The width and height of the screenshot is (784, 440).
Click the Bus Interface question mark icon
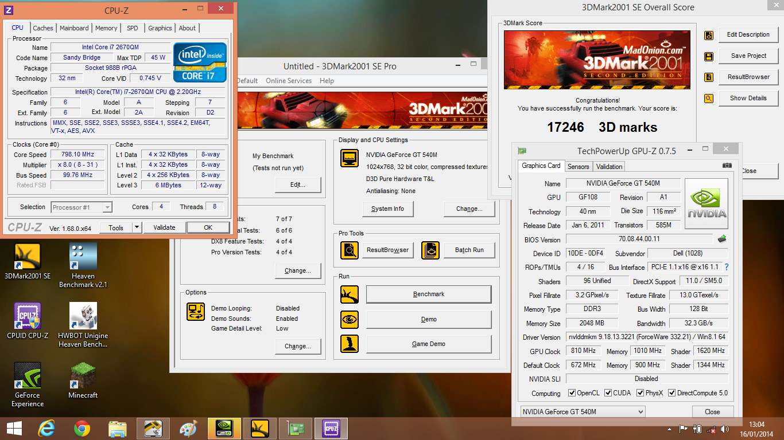click(x=727, y=267)
